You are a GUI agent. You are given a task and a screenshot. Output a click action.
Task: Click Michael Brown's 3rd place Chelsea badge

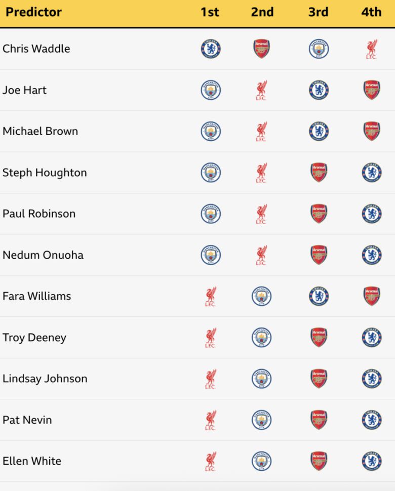(319, 132)
